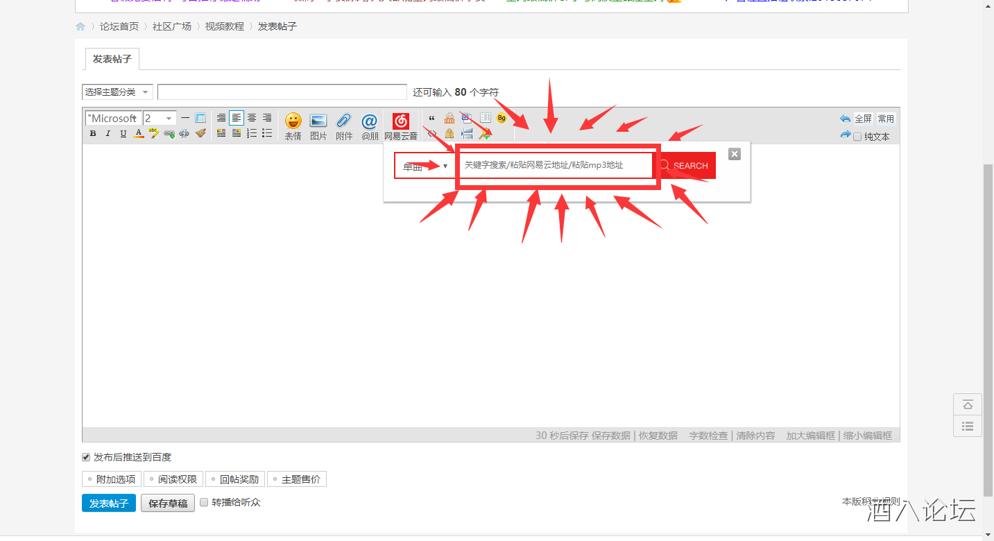Click the Bg background icon
The width and height of the screenshot is (994, 541).
(502, 118)
